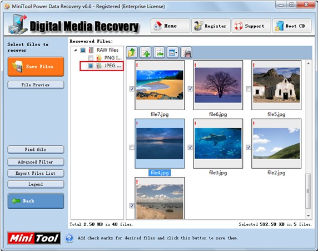Click the Digital Media Recovery logo icon
Image resolution: width=318 pixels, height=251 pixels.
tap(18, 24)
